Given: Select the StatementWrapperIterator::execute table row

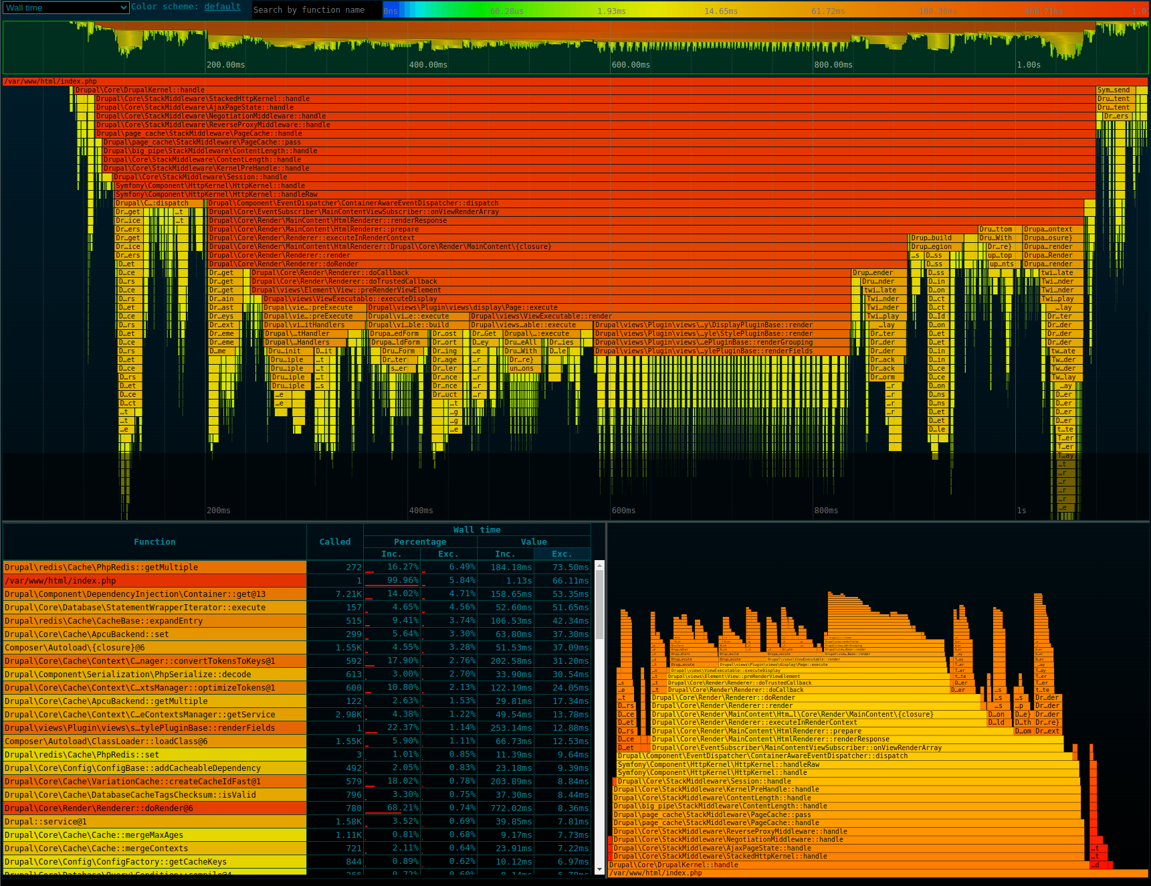Looking at the screenshot, I should click(154, 608).
